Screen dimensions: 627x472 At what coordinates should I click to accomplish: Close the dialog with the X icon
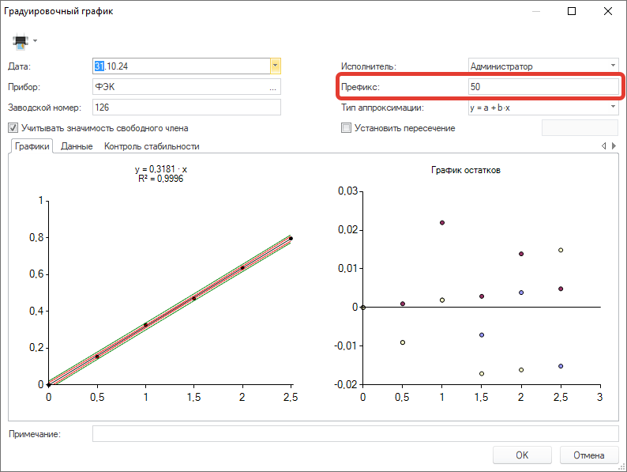(608, 11)
